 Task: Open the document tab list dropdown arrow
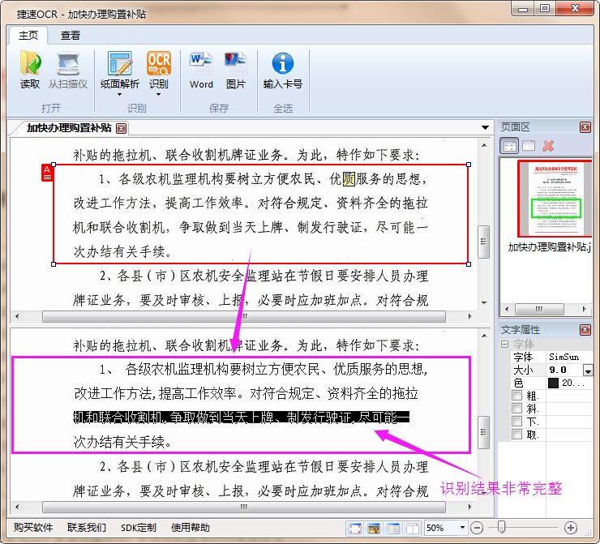click(485, 128)
